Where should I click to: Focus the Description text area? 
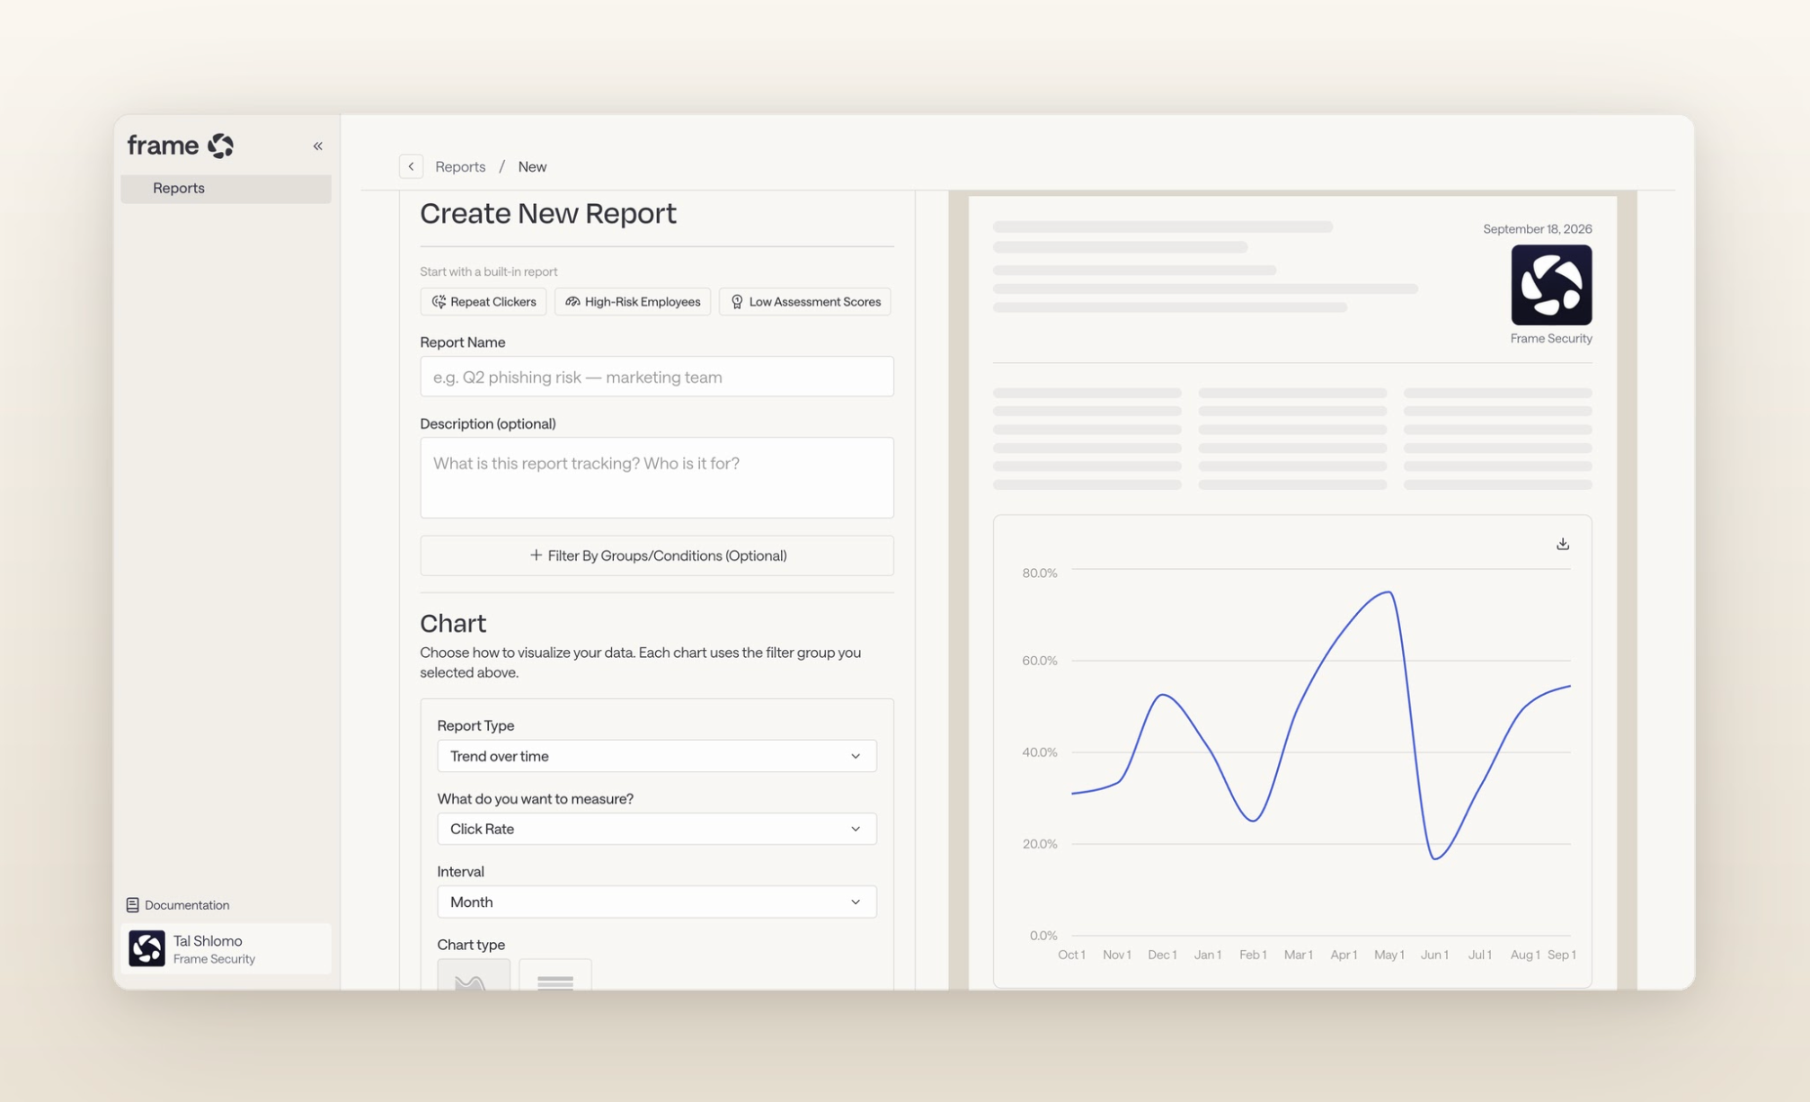(x=657, y=477)
